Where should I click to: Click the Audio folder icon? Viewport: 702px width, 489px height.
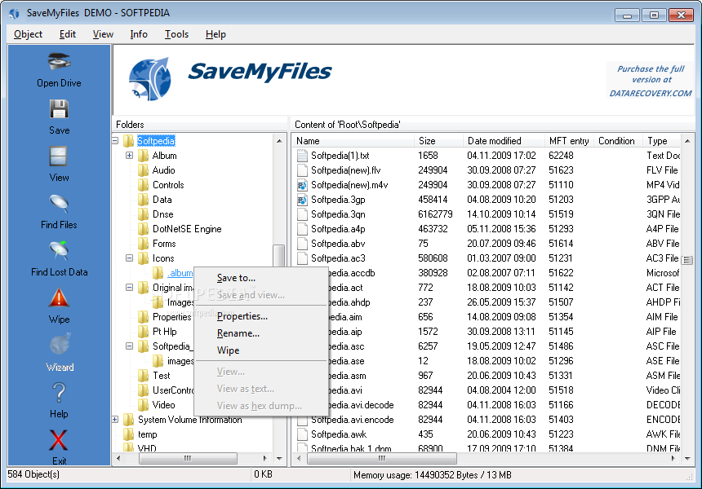pyautogui.click(x=144, y=170)
